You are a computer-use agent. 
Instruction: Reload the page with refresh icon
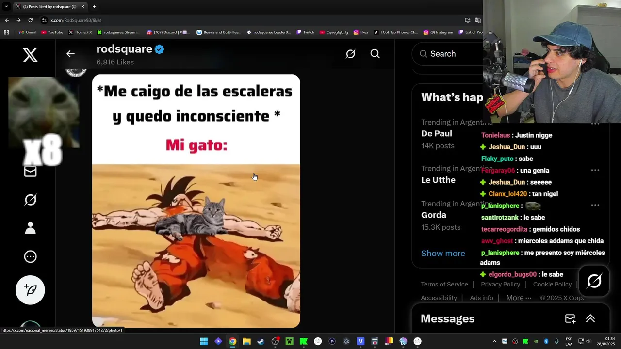30,20
